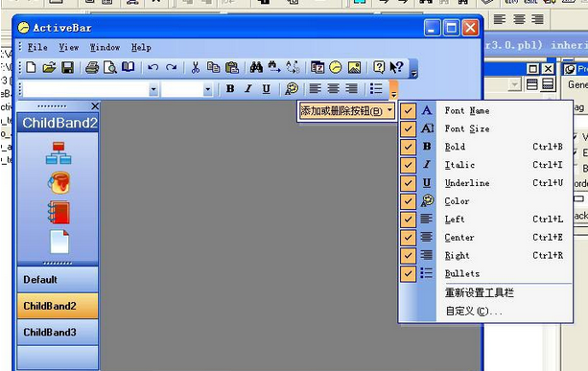
Task: Click the paint bucket icon in ChildBand2
Action: 59,183
